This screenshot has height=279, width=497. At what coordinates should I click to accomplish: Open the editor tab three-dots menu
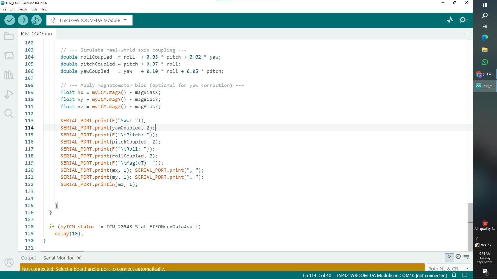pyautogui.click(x=467, y=33)
